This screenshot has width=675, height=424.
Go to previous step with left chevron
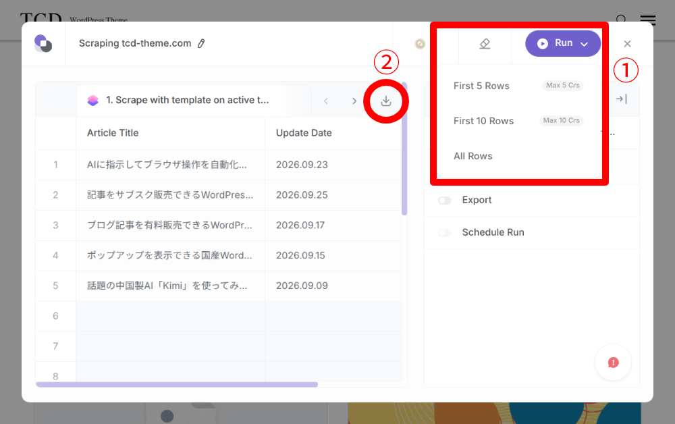click(326, 101)
